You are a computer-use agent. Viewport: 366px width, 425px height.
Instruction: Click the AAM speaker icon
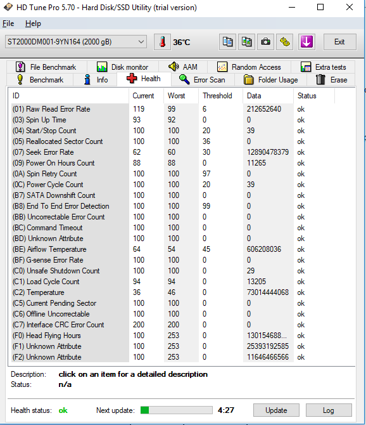pyautogui.click(x=174, y=67)
